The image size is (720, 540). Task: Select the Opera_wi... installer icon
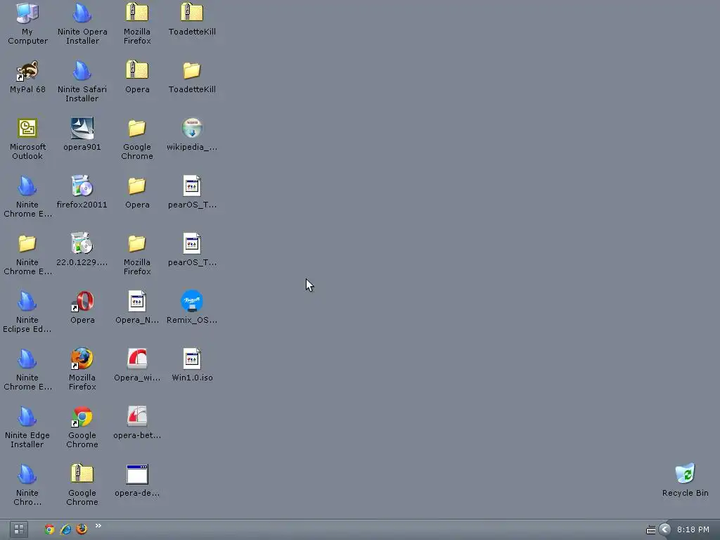pos(137,359)
